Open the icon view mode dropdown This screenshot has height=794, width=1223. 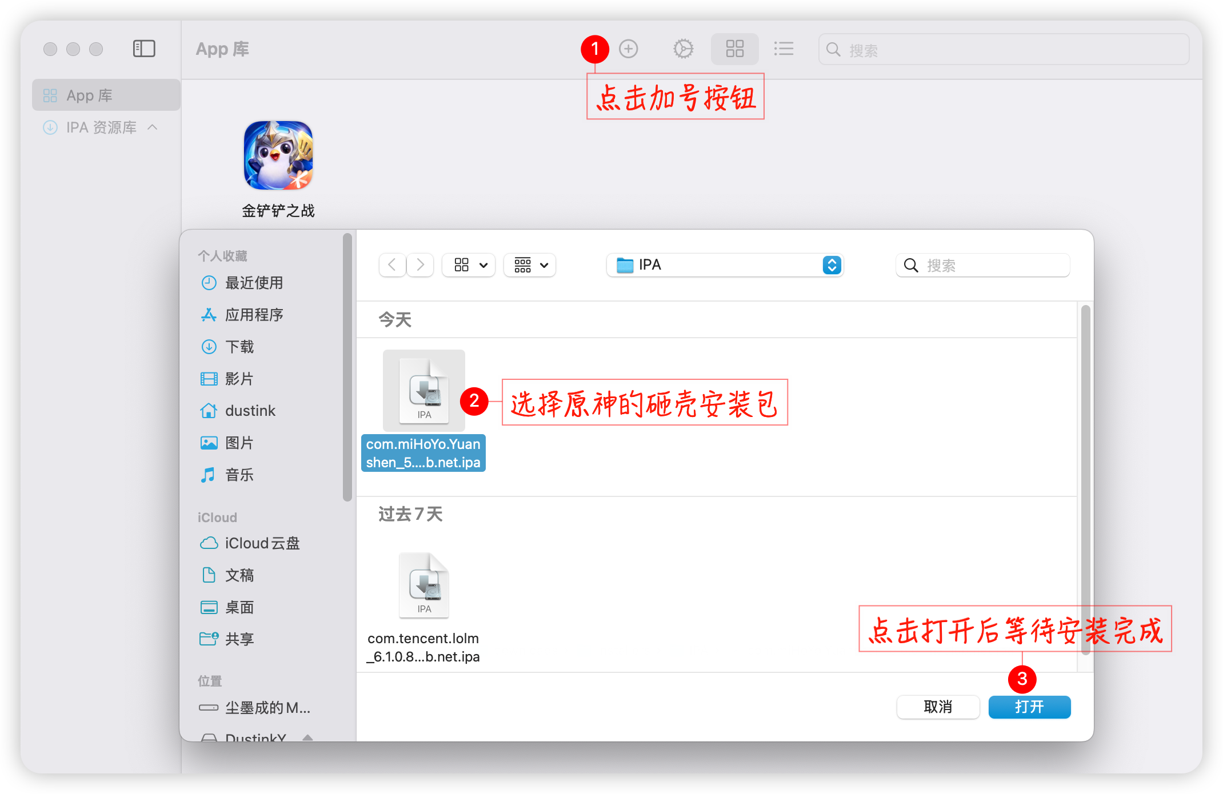click(x=469, y=265)
